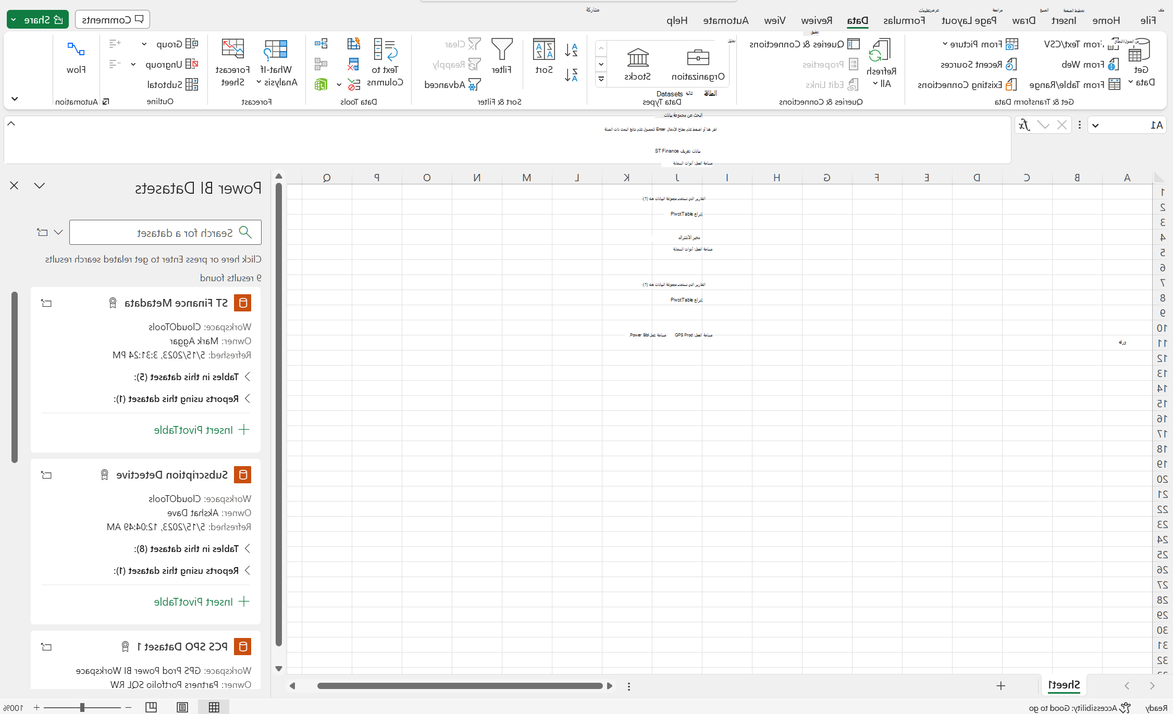Open Subscription Detective in Power BI icon
This screenshot has width=1173, height=714.
click(x=46, y=475)
